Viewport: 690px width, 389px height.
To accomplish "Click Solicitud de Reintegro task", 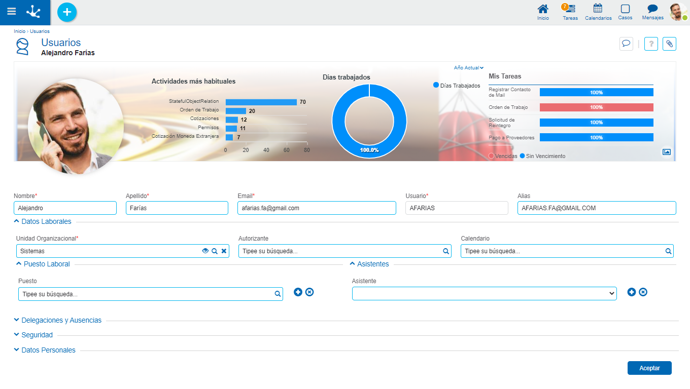I will (x=502, y=123).
